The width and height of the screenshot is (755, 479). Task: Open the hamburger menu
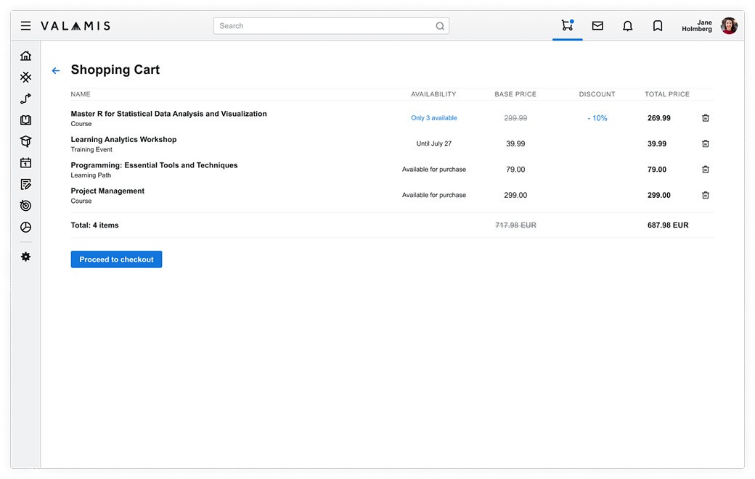[x=25, y=25]
